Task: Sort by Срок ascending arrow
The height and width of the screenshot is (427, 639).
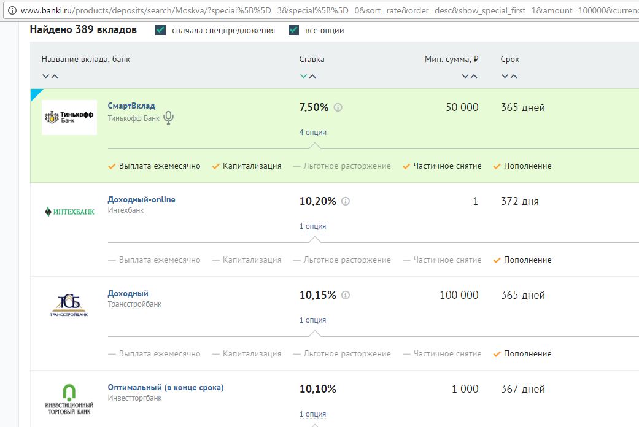Action: pos(514,76)
